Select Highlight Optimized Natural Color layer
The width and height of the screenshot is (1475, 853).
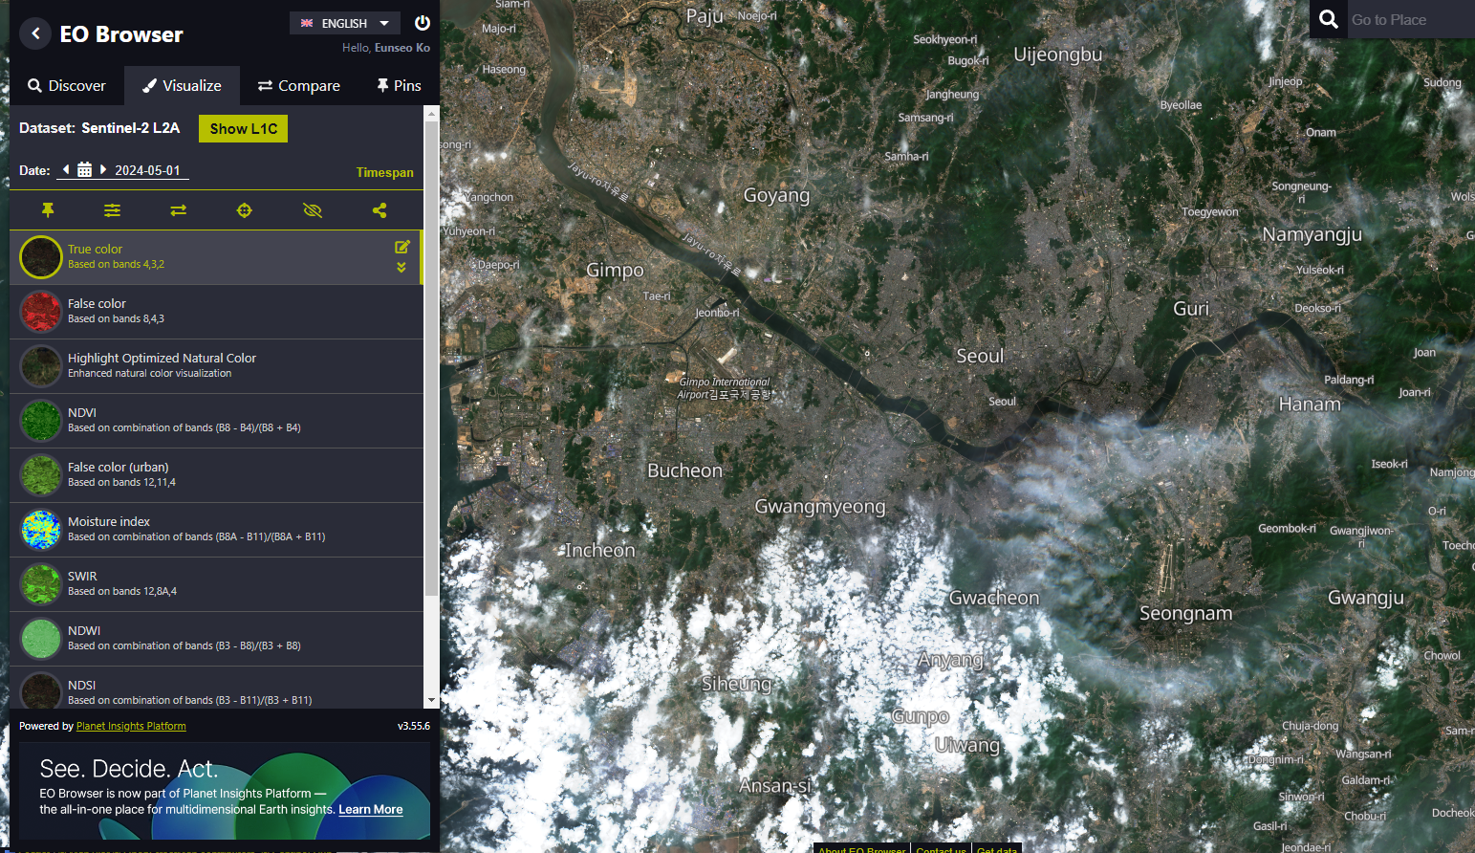pyautogui.click(x=216, y=366)
